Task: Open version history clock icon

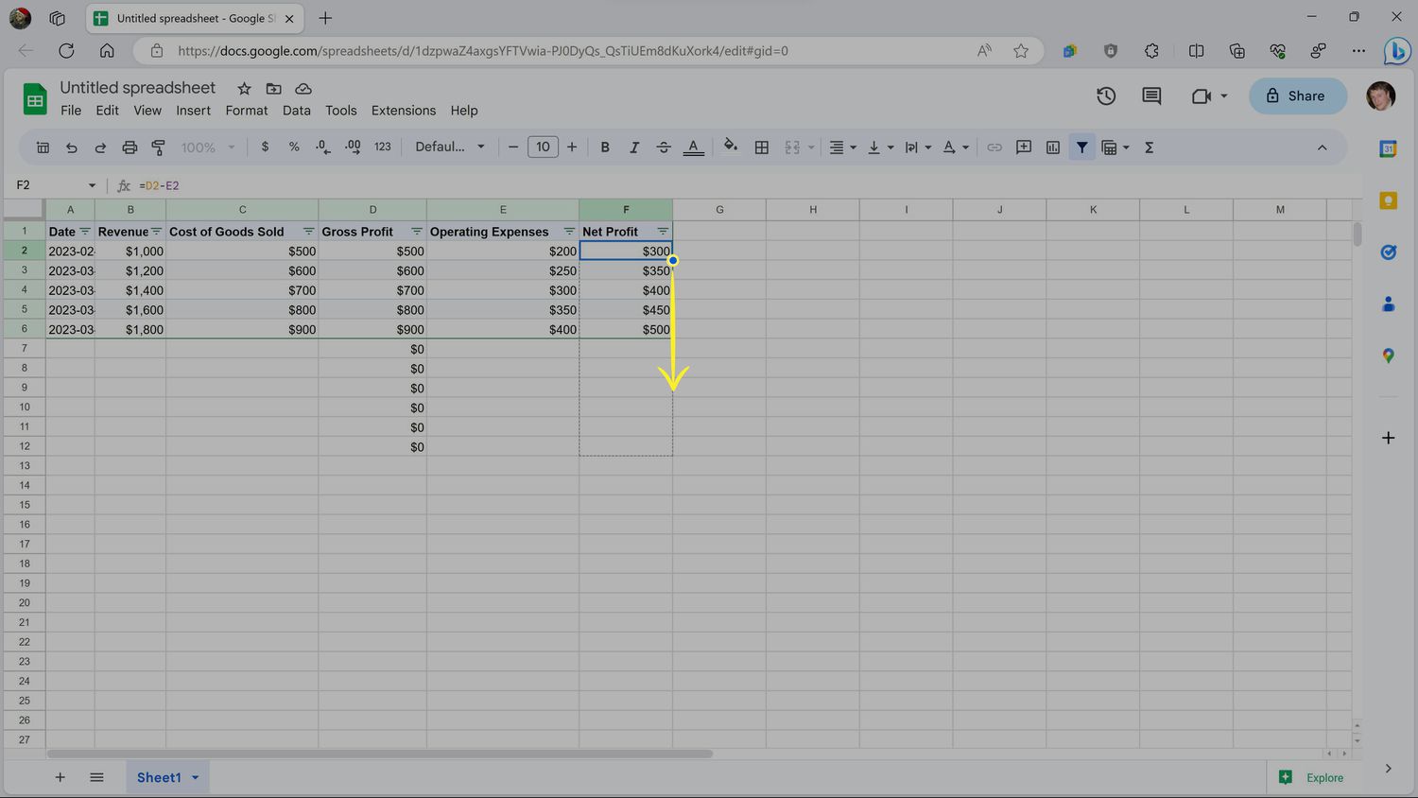Action: coord(1105,95)
